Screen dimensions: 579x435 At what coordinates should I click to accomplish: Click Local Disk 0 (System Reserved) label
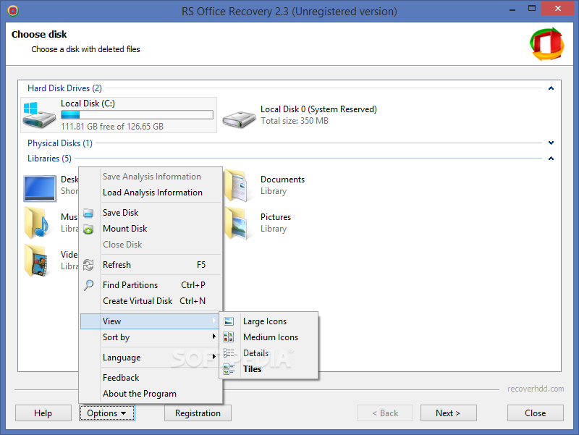(x=318, y=109)
